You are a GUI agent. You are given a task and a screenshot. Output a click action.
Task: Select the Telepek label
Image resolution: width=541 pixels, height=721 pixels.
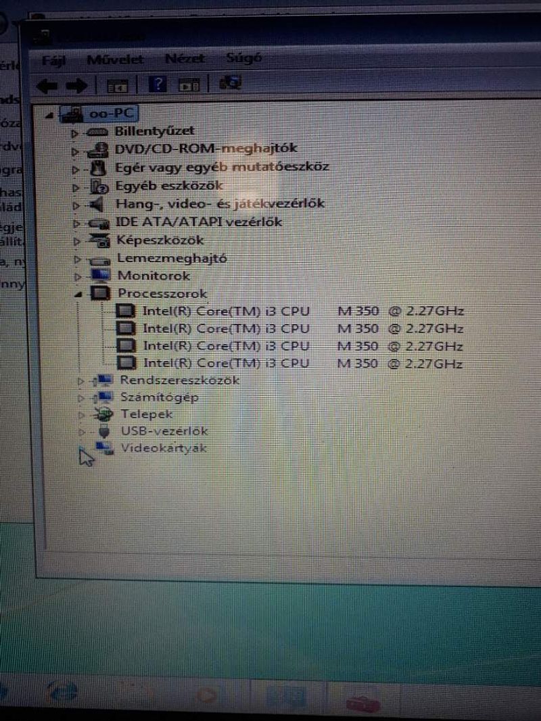(146, 414)
